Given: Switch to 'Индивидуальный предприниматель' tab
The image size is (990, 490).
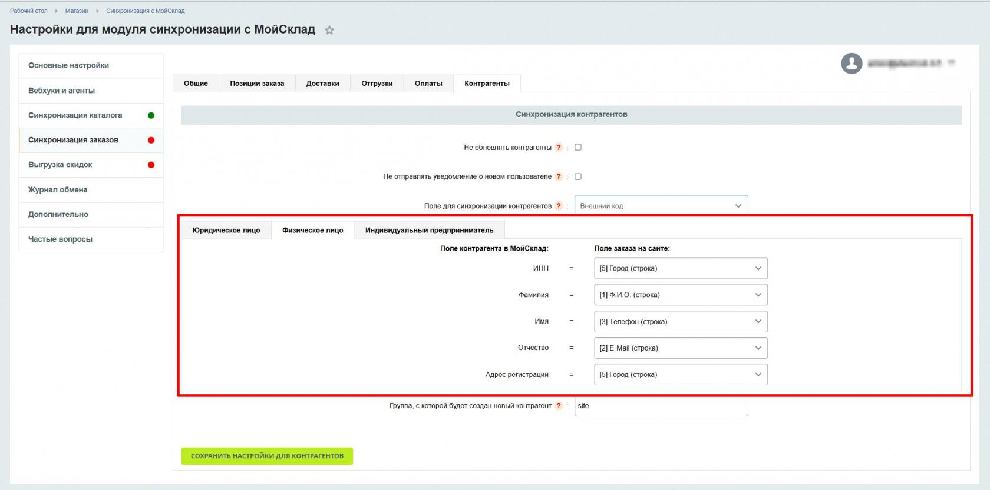Looking at the screenshot, I should [430, 230].
